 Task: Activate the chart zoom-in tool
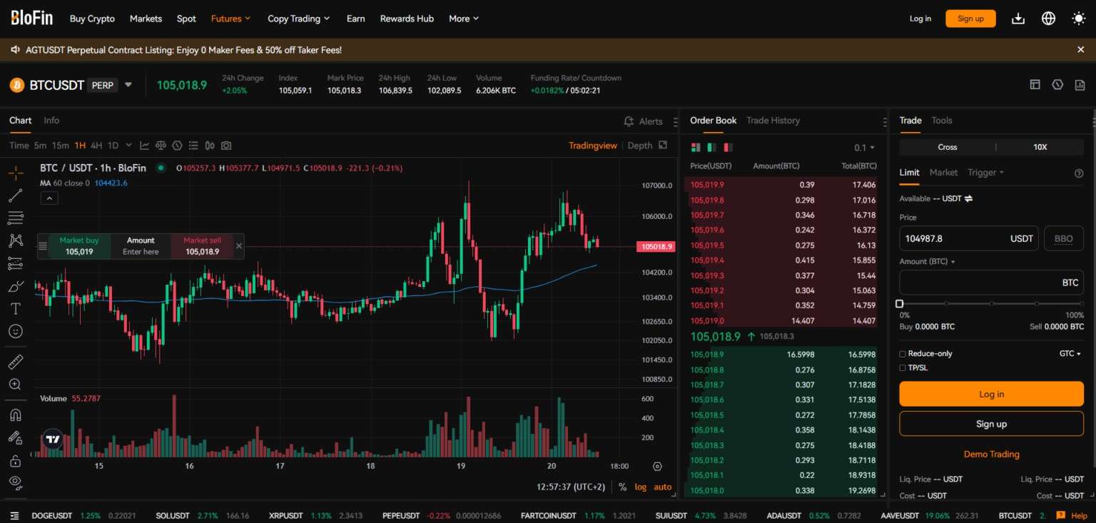click(16, 384)
